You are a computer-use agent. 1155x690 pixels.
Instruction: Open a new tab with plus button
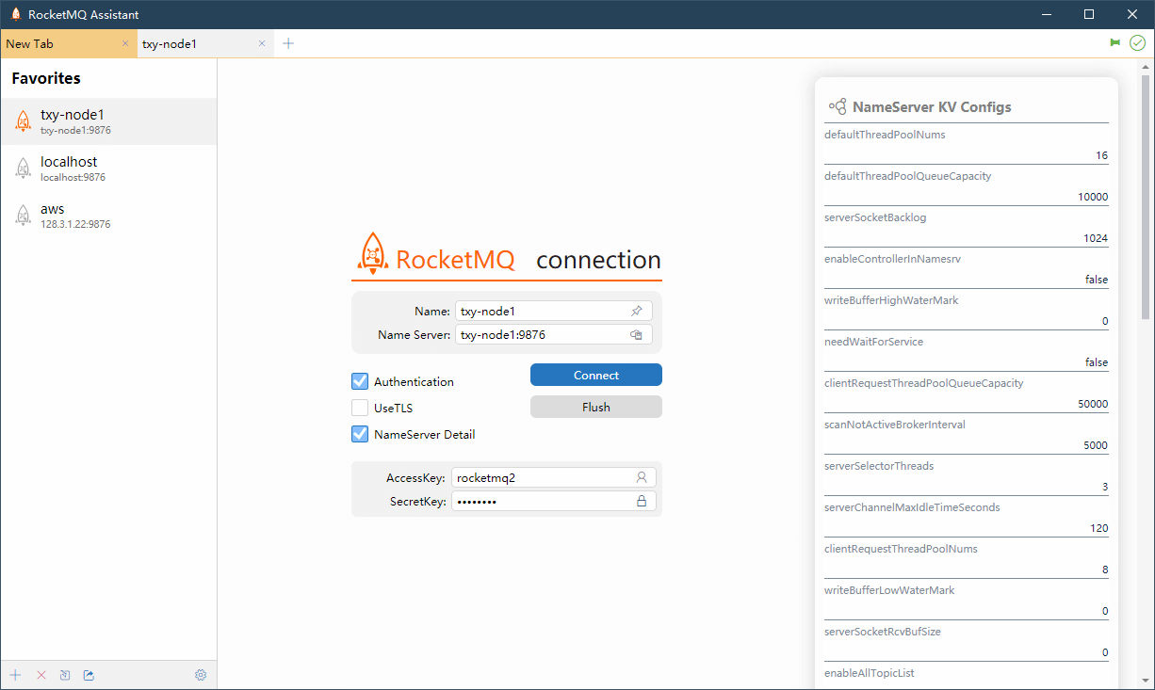point(288,43)
